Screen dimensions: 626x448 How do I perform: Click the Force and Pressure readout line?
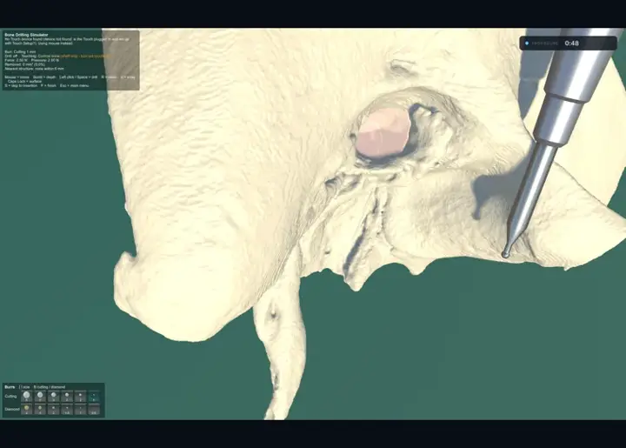coord(32,60)
